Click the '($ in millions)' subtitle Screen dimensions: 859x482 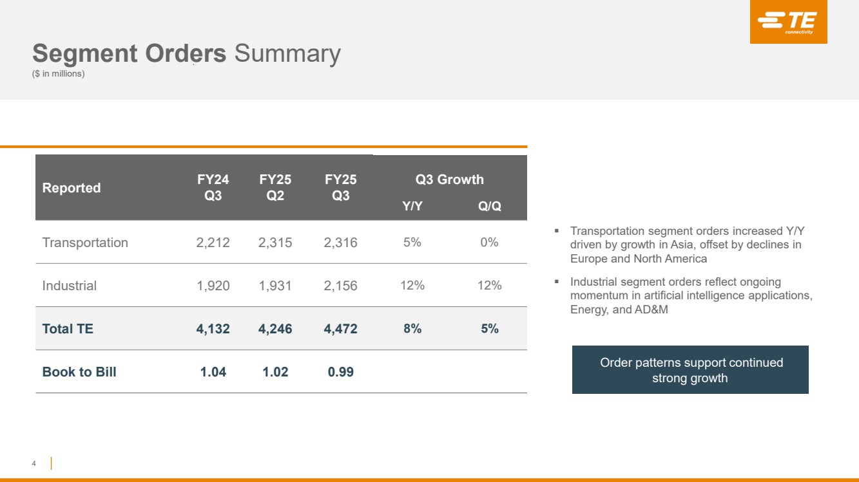59,73
